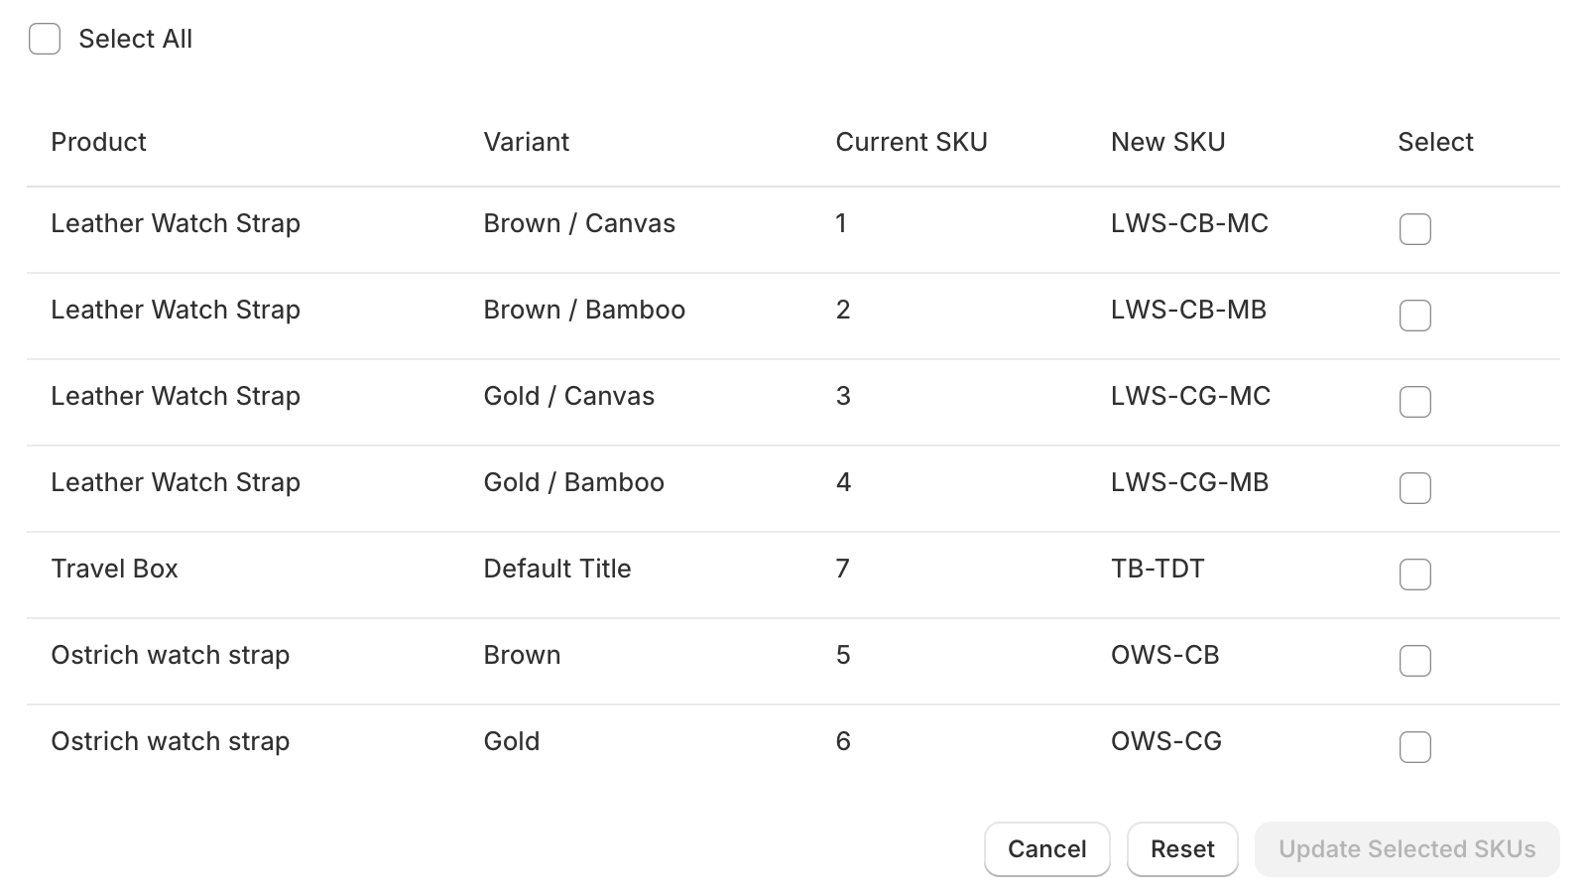Viewport: 1587px width, 893px height.
Task: Tick the Ostrich watch strap Brown checkbox
Action: (x=1414, y=661)
